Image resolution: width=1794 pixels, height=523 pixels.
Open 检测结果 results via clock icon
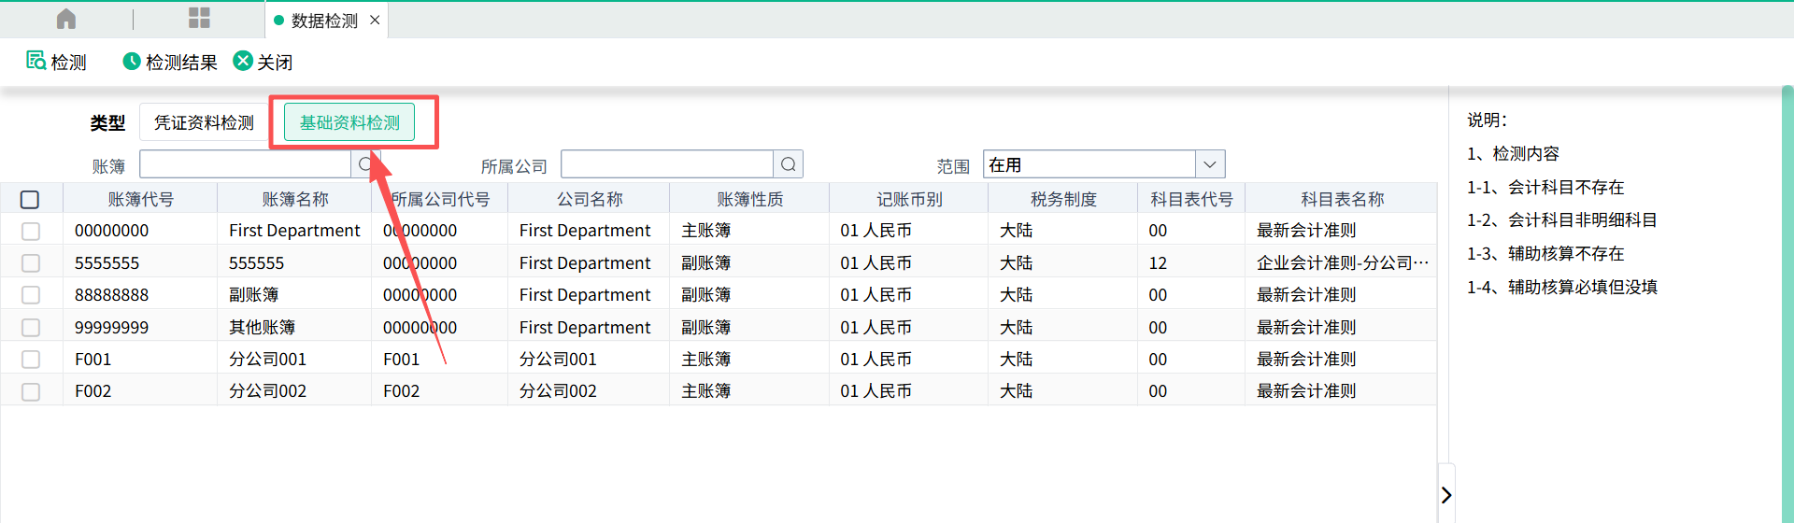click(x=132, y=61)
